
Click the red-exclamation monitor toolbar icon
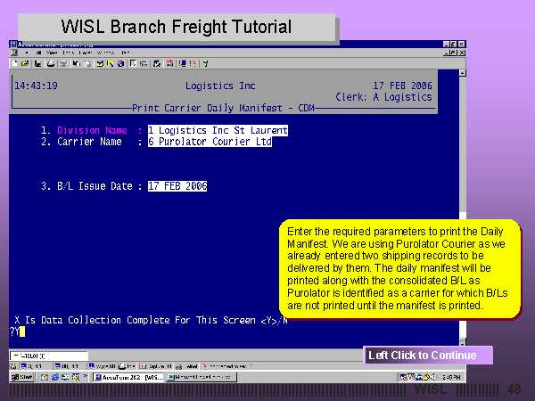[x=183, y=63]
